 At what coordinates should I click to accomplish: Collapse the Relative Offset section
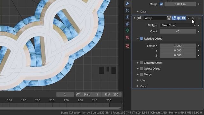point(138,39)
